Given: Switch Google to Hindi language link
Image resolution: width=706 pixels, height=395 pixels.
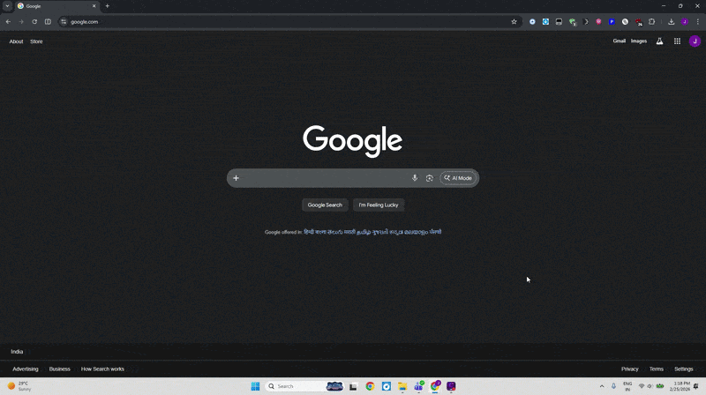Looking at the screenshot, I should (309, 232).
